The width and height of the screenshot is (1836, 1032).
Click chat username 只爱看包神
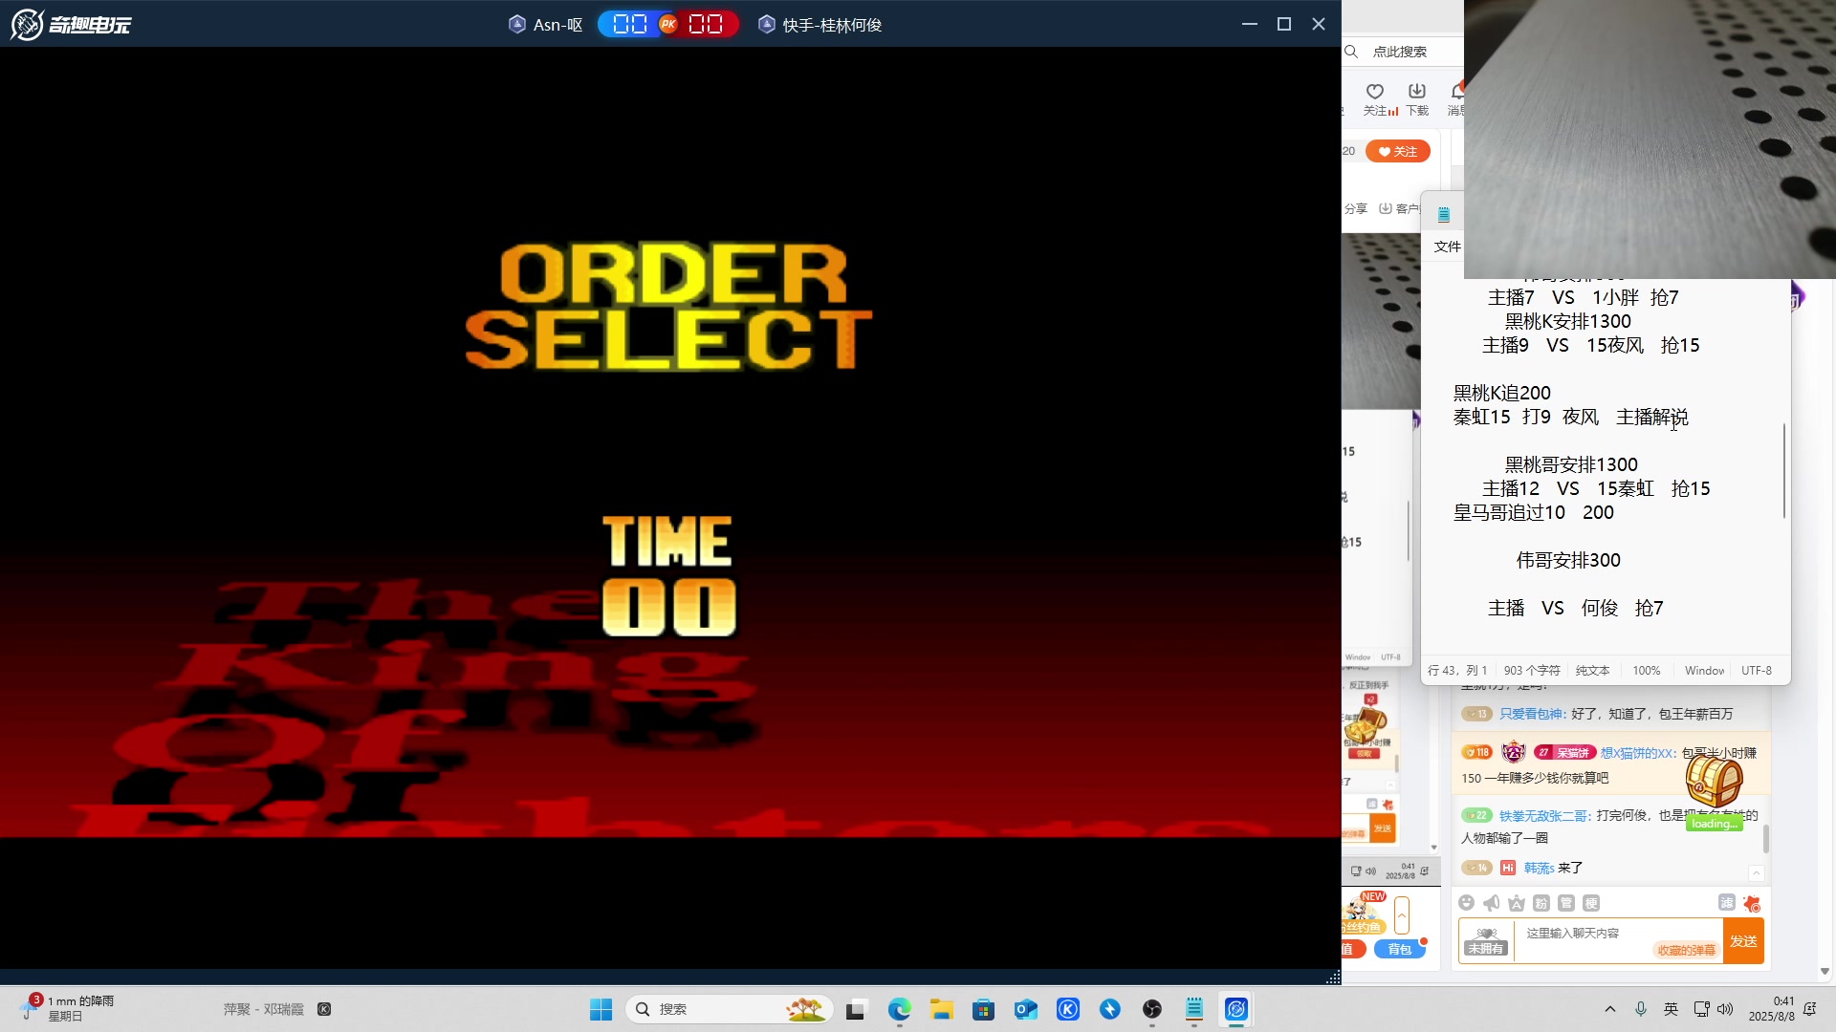[1531, 714]
